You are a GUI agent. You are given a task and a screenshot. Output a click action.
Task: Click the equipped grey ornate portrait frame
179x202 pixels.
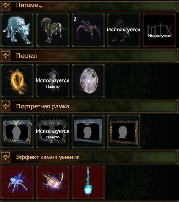[x=53, y=132]
